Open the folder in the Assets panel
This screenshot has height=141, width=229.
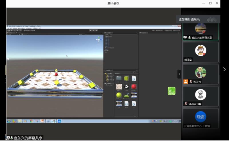(x=119, y=78)
